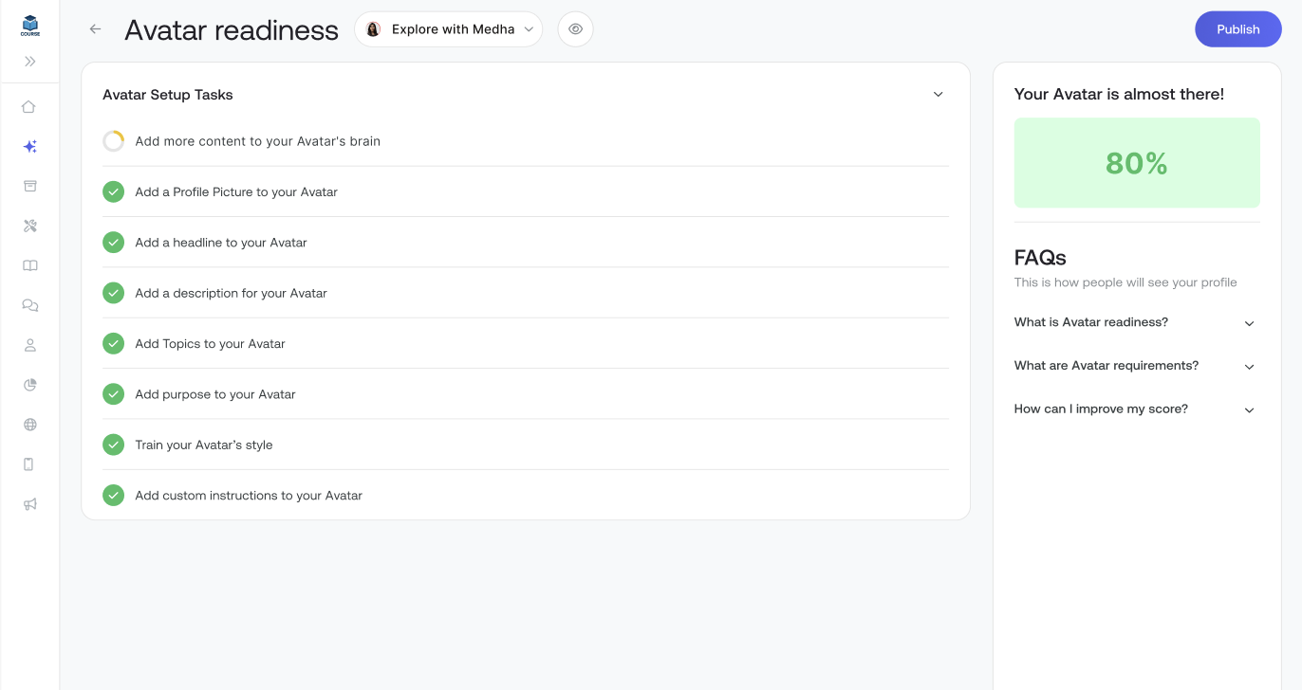Click the home icon in the sidebar

pyautogui.click(x=29, y=107)
